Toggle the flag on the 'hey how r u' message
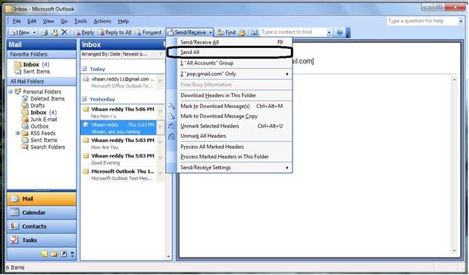 tap(160, 112)
